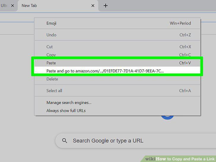Choose Cut from the context menu
The height and width of the screenshot is (162, 216).
(117, 47)
